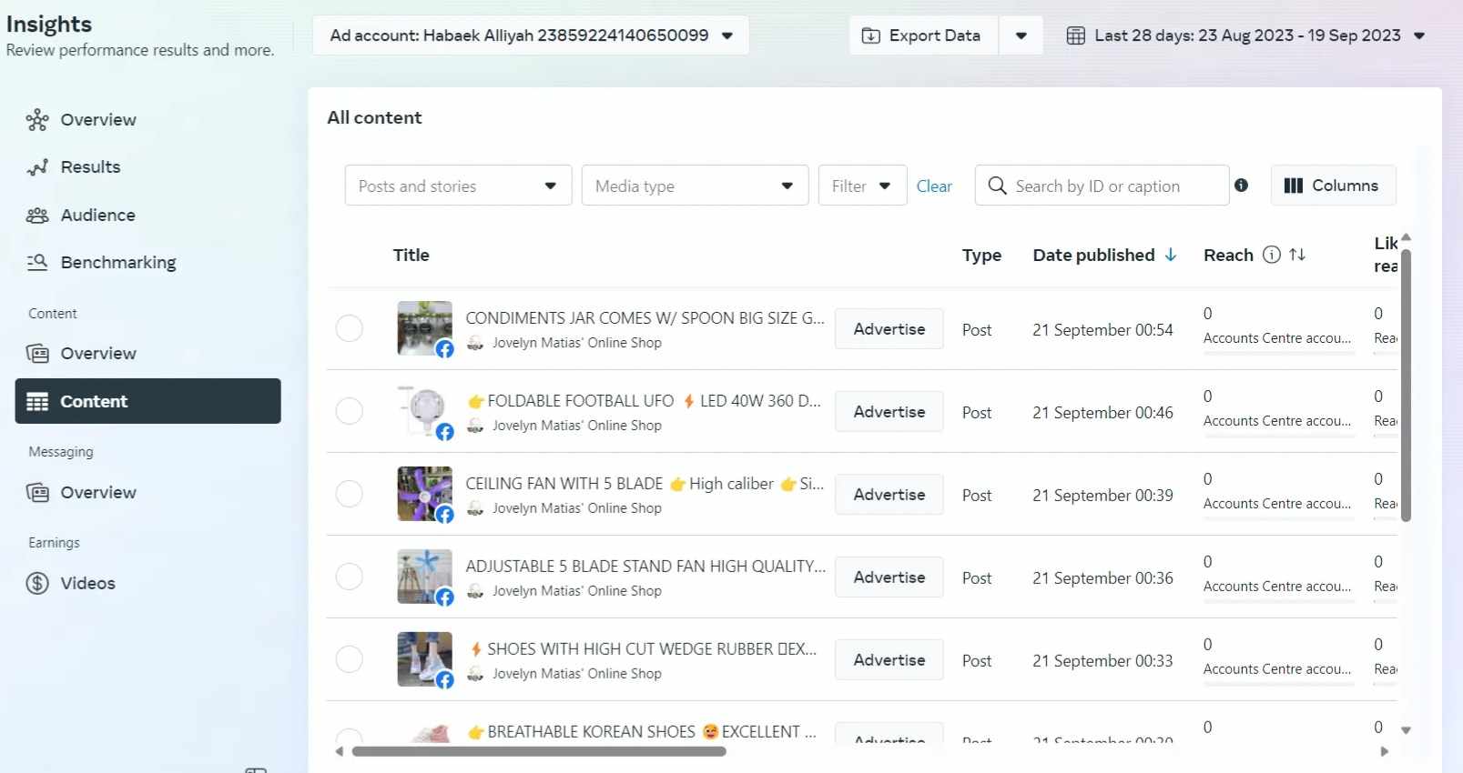Screen dimensions: 1463x773
Task: Click the table scroll right arrow
Action: 1385,752
